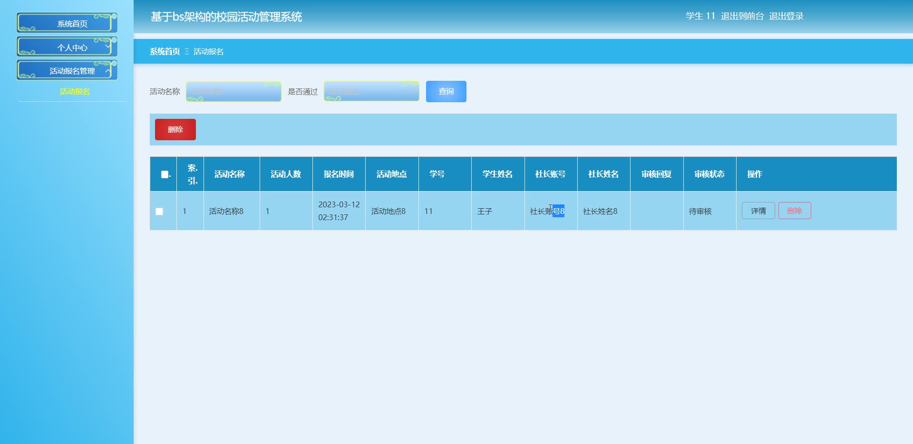Viewport: 913px width, 444px height.
Task: Tick the select-all checkbox in table header
Action: pyautogui.click(x=165, y=174)
